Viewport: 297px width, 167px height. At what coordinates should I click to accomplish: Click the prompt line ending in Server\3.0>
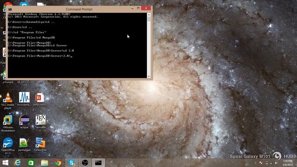(40, 56)
